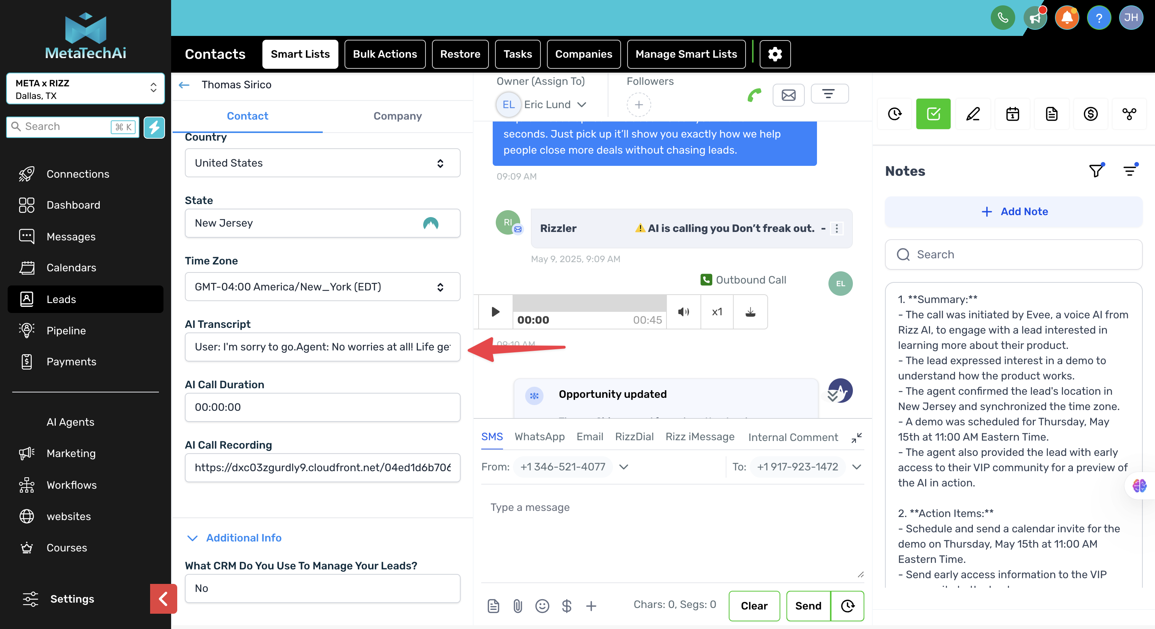Click the Send button
Viewport: 1155px width, 629px height.
[x=808, y=606]
